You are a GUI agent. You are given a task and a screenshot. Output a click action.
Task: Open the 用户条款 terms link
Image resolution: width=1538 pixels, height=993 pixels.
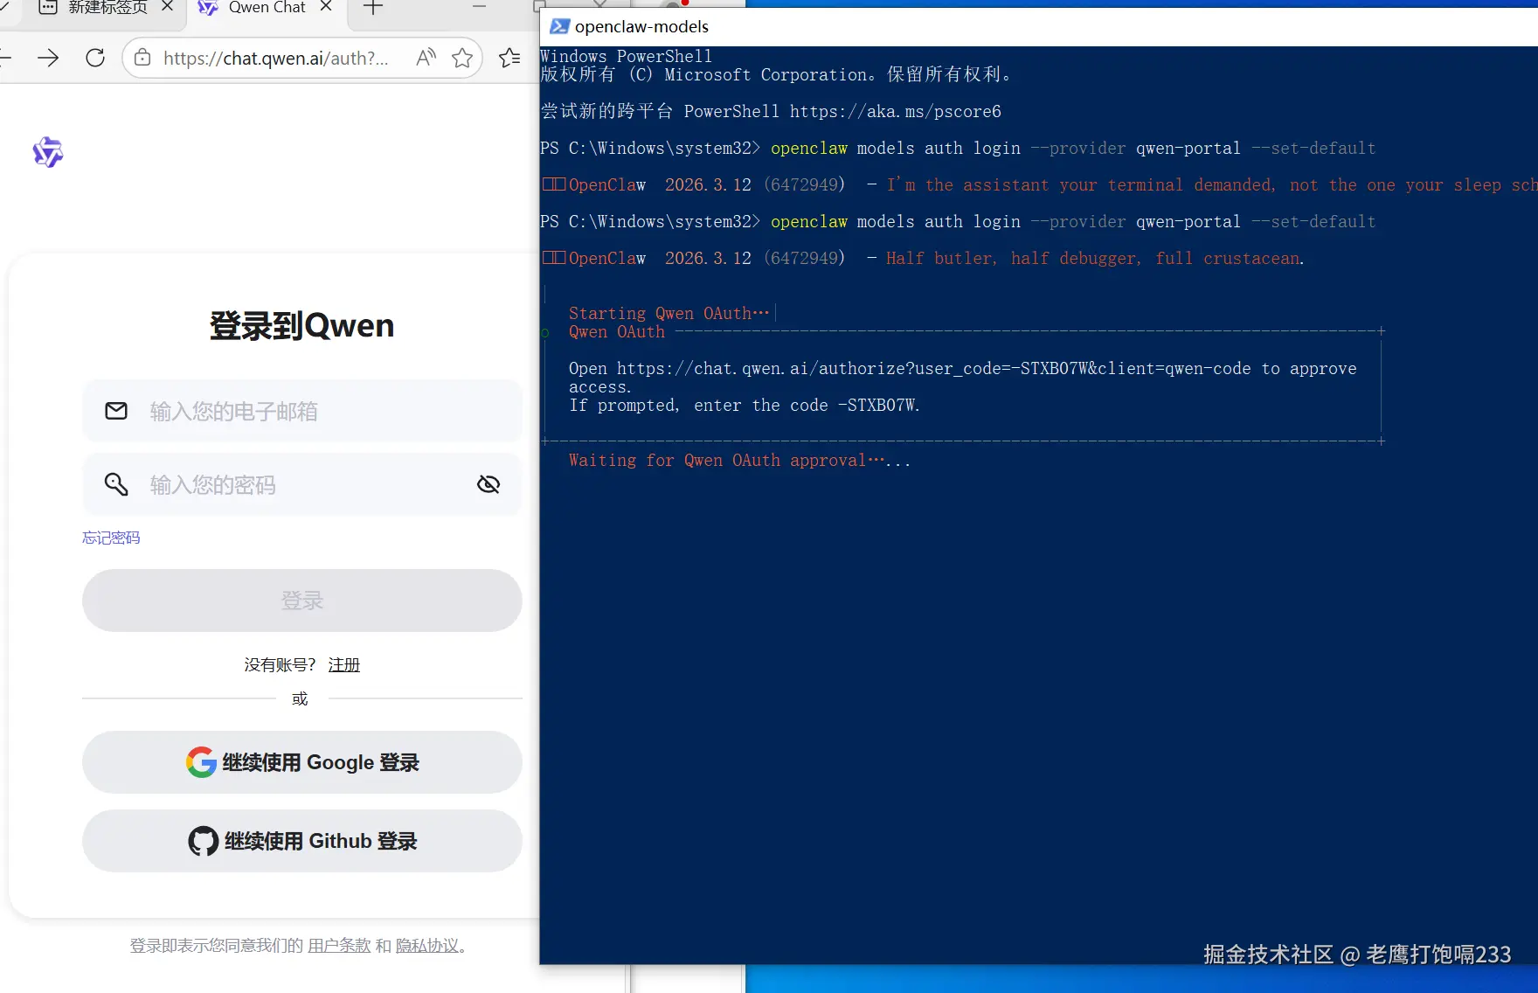coord(339,946)
